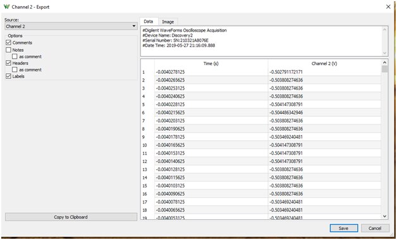Image resolution: width=397 pixels, height=240 pixels.
Task: Select voltage cell in row 9
Action: pos(324,137)
